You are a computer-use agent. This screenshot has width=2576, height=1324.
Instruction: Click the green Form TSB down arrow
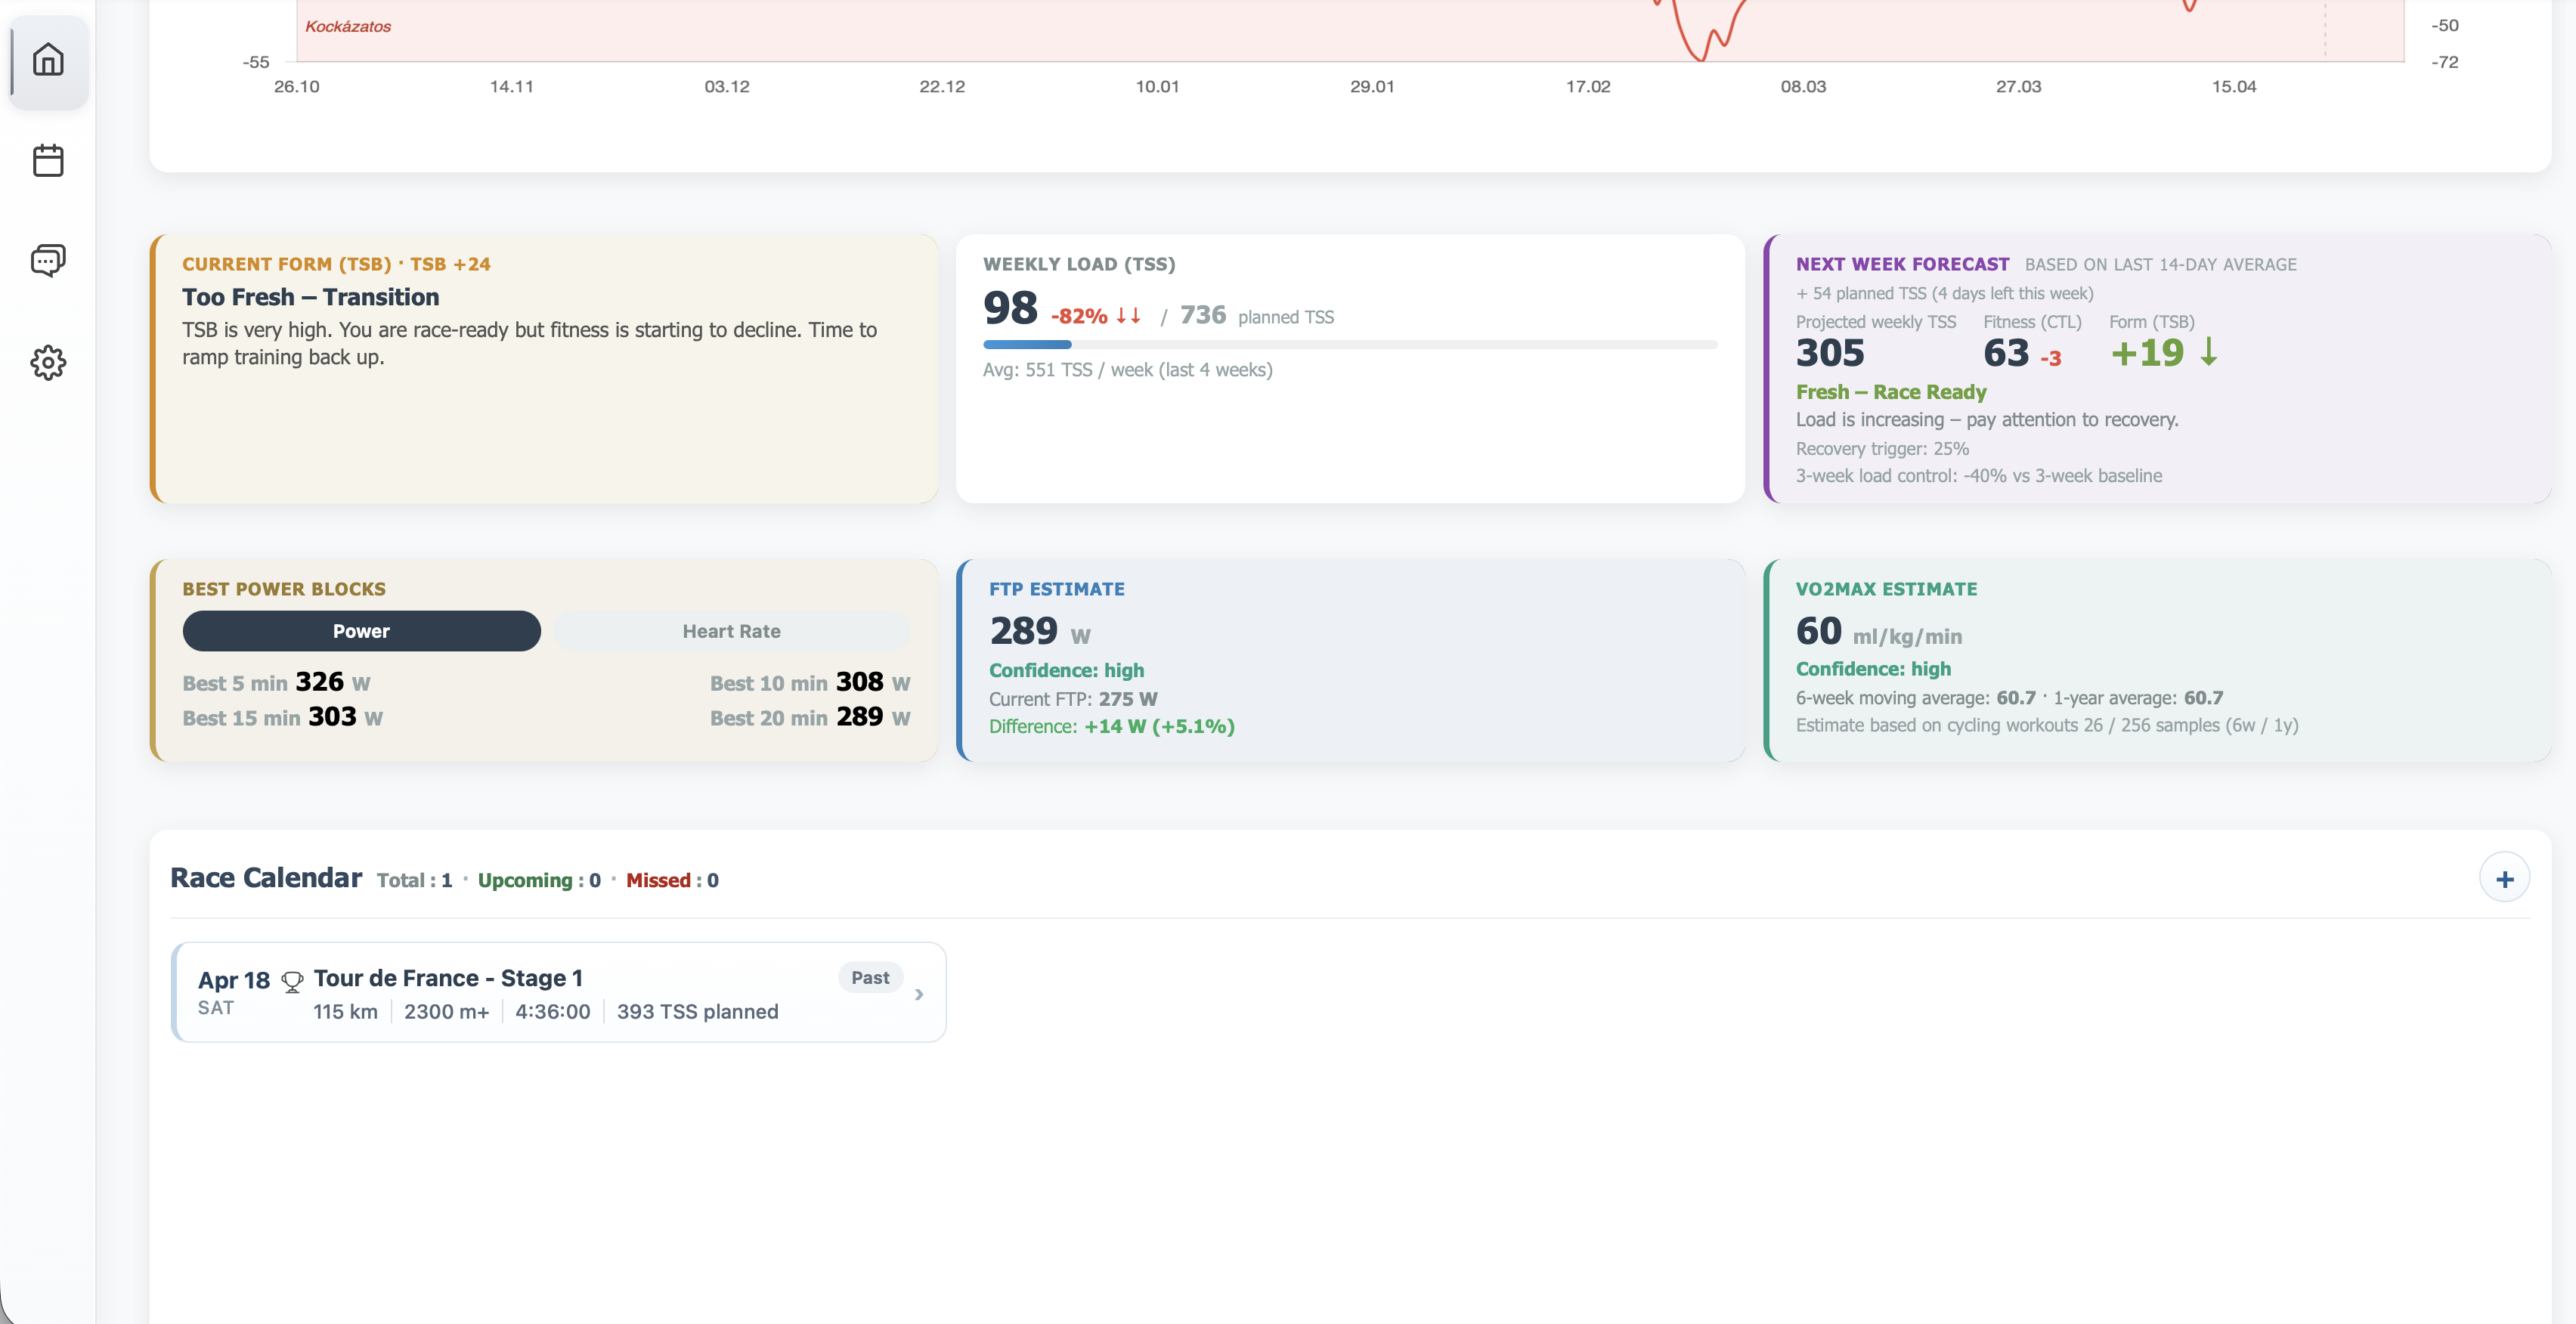click(2209, 352)
